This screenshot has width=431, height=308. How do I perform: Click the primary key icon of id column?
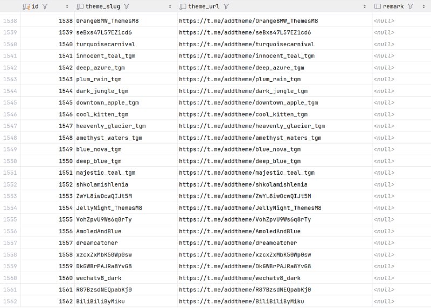[26, 6]
